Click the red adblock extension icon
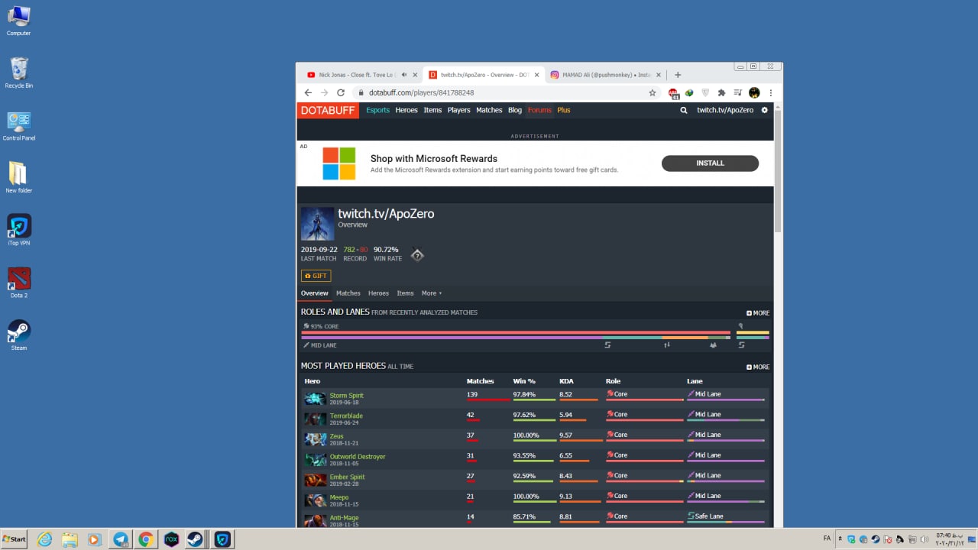The width and height of the screenshot is (978, 550). point(673,93)
